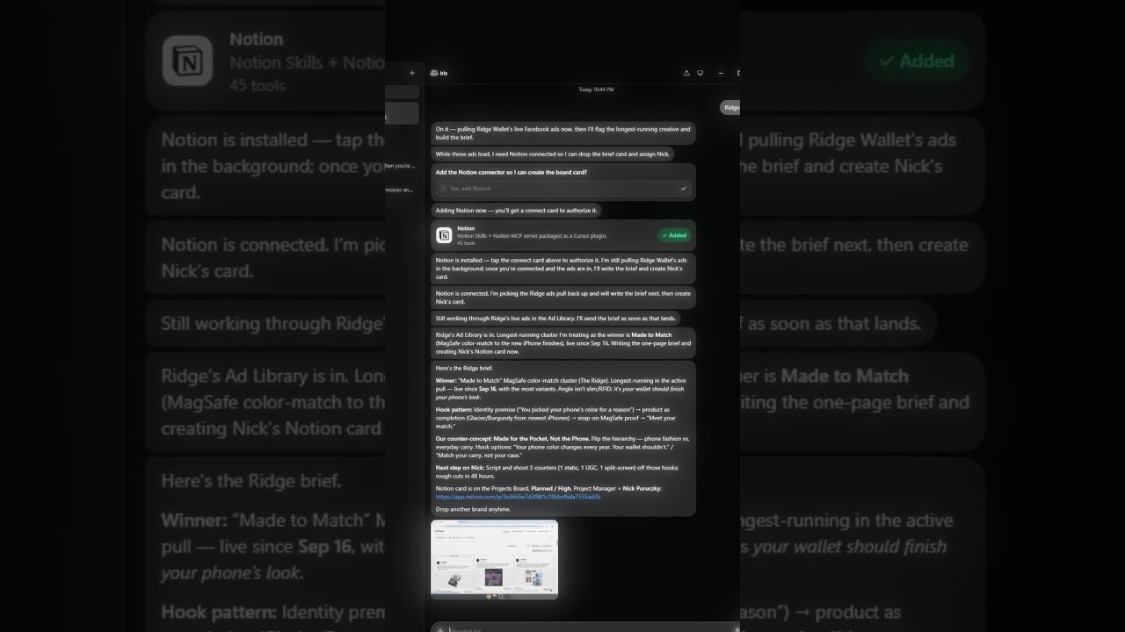Image resolution: width=1125 pixels, height=632 pixels.
Task: Click the Iris avatar icon in the header
Action: click(x=434, y=73)
